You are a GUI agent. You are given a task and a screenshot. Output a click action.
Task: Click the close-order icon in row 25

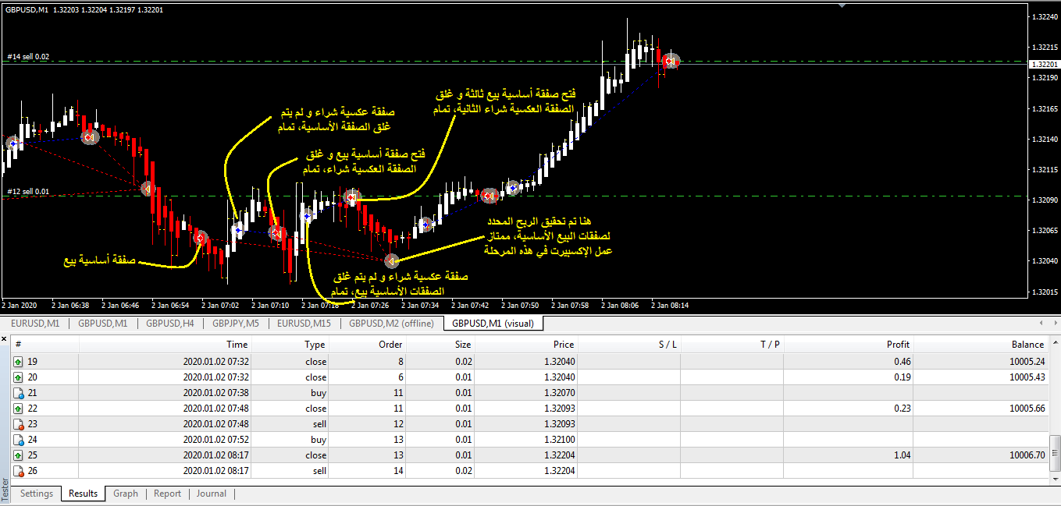[x=19, y=455]
